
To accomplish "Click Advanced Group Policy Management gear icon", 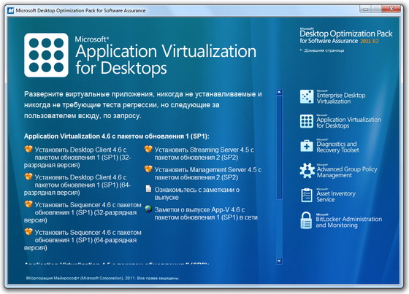I will click(x=307, y=171).
